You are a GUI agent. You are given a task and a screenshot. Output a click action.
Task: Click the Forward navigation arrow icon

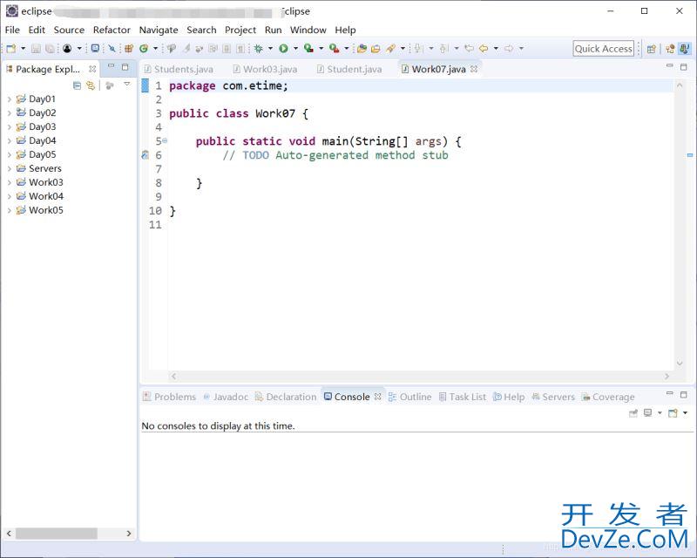[x=509, y=48]
